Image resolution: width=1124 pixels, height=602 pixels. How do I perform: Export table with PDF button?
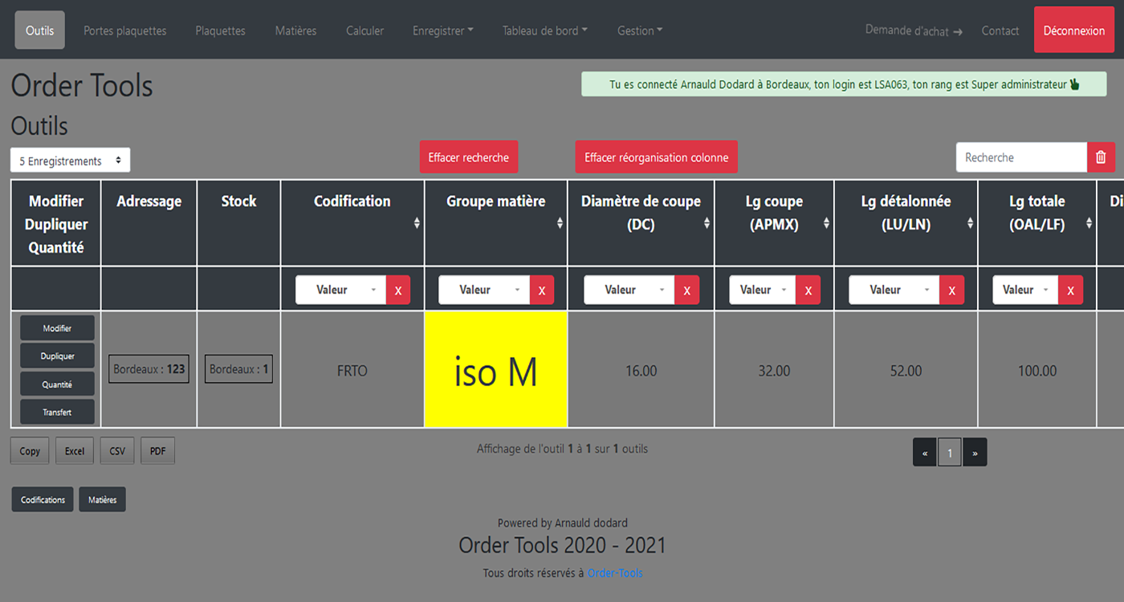(x=157, y=451)
